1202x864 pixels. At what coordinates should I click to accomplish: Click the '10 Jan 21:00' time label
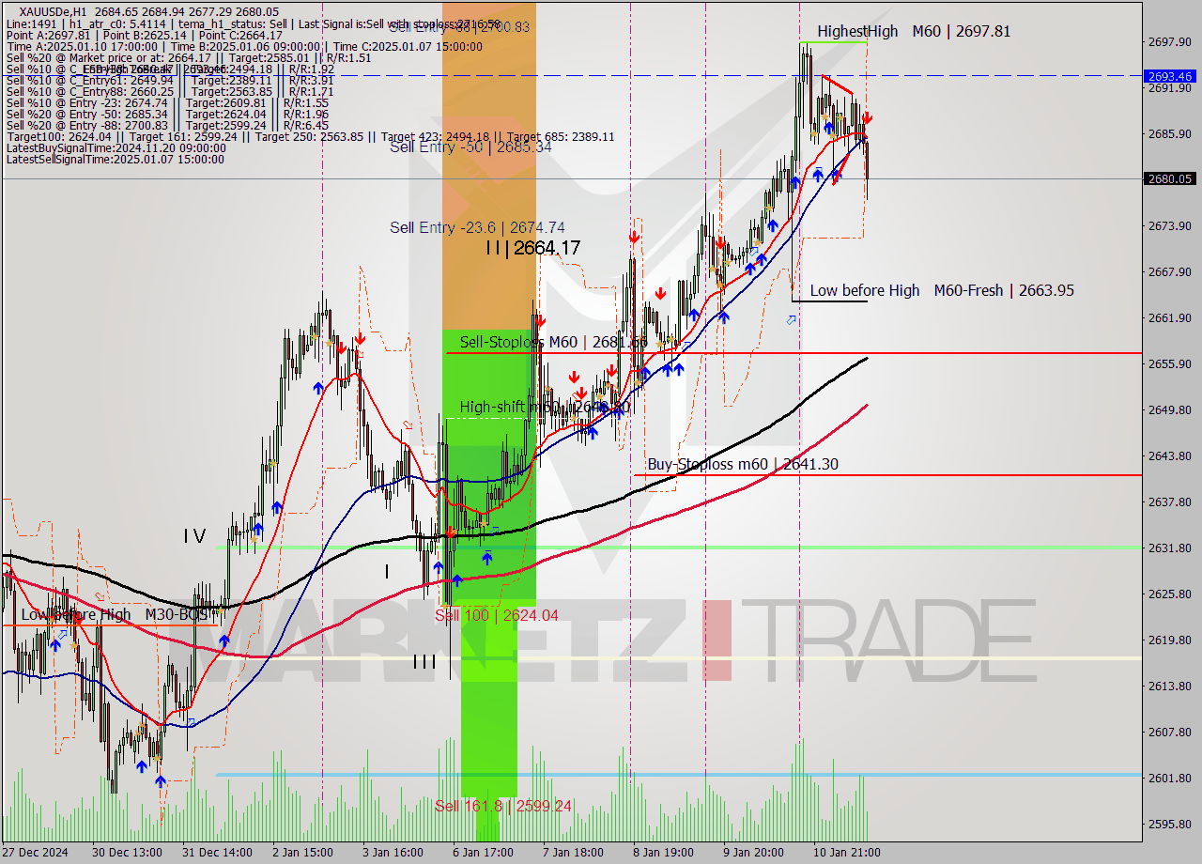point(845,852)
